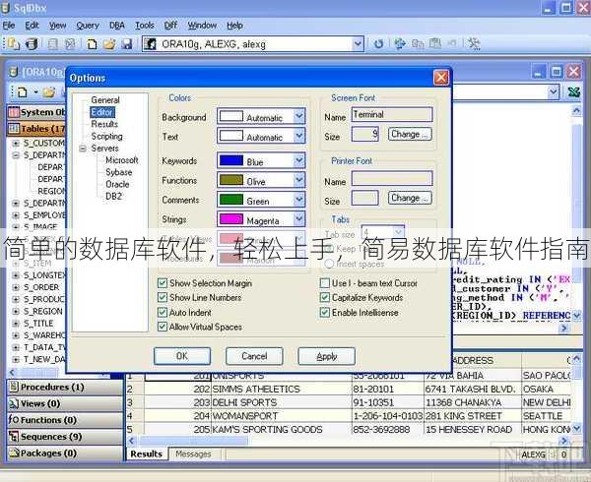The width and height of the screenshot is (591, 482).
Task: Open the Tables panel header
Action: [x=36, y=129]
